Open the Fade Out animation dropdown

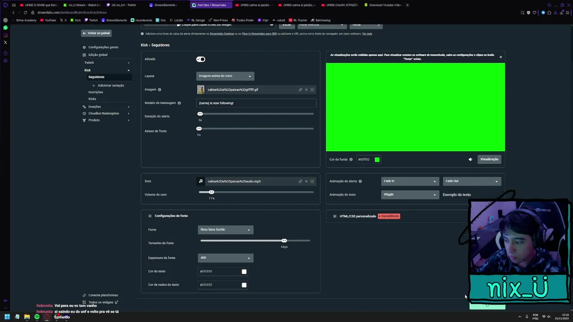coord(471,181)
